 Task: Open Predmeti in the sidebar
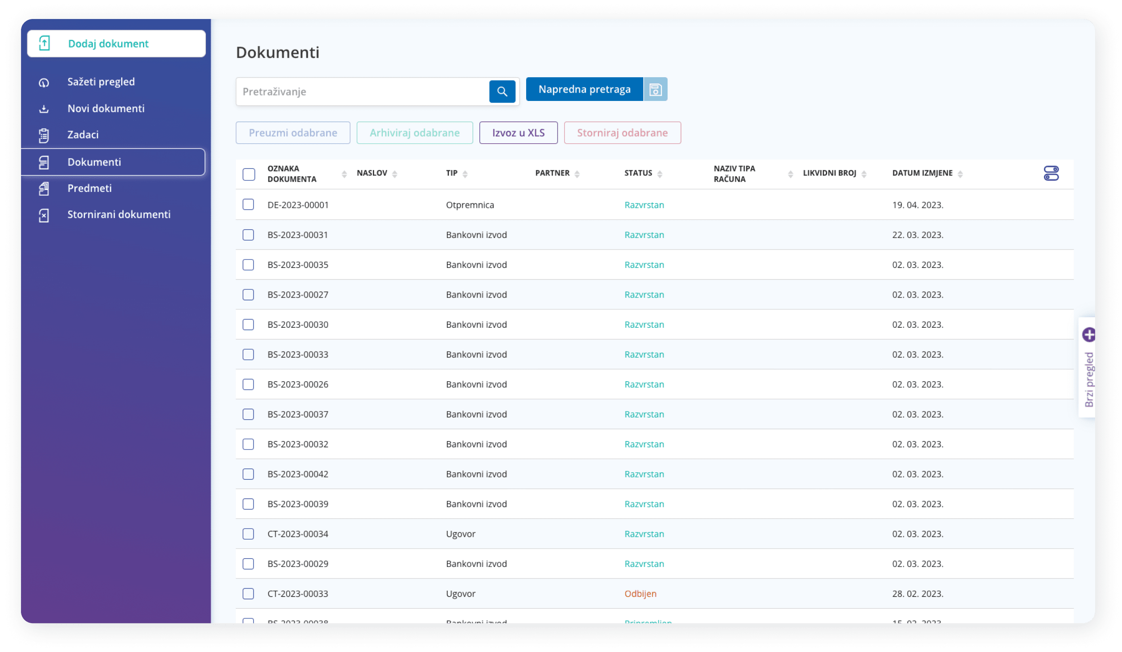coord(89,188)
